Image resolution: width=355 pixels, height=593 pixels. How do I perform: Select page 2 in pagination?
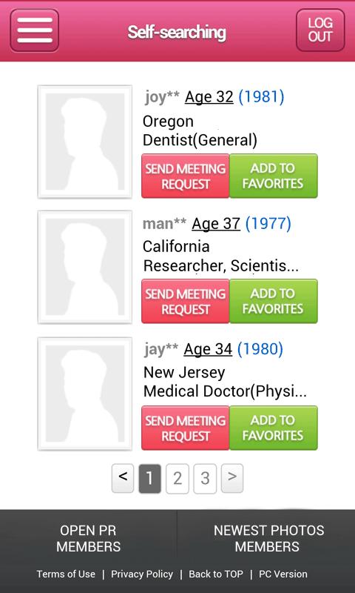click(177, 479)
